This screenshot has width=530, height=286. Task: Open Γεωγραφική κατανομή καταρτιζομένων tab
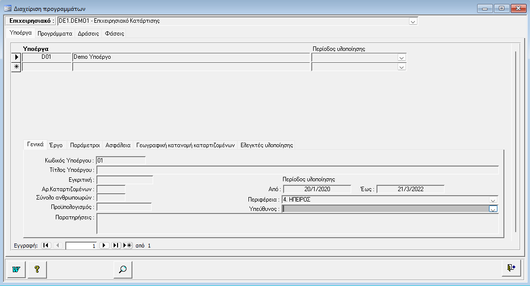pyautogui.click(x=185, y=145)
